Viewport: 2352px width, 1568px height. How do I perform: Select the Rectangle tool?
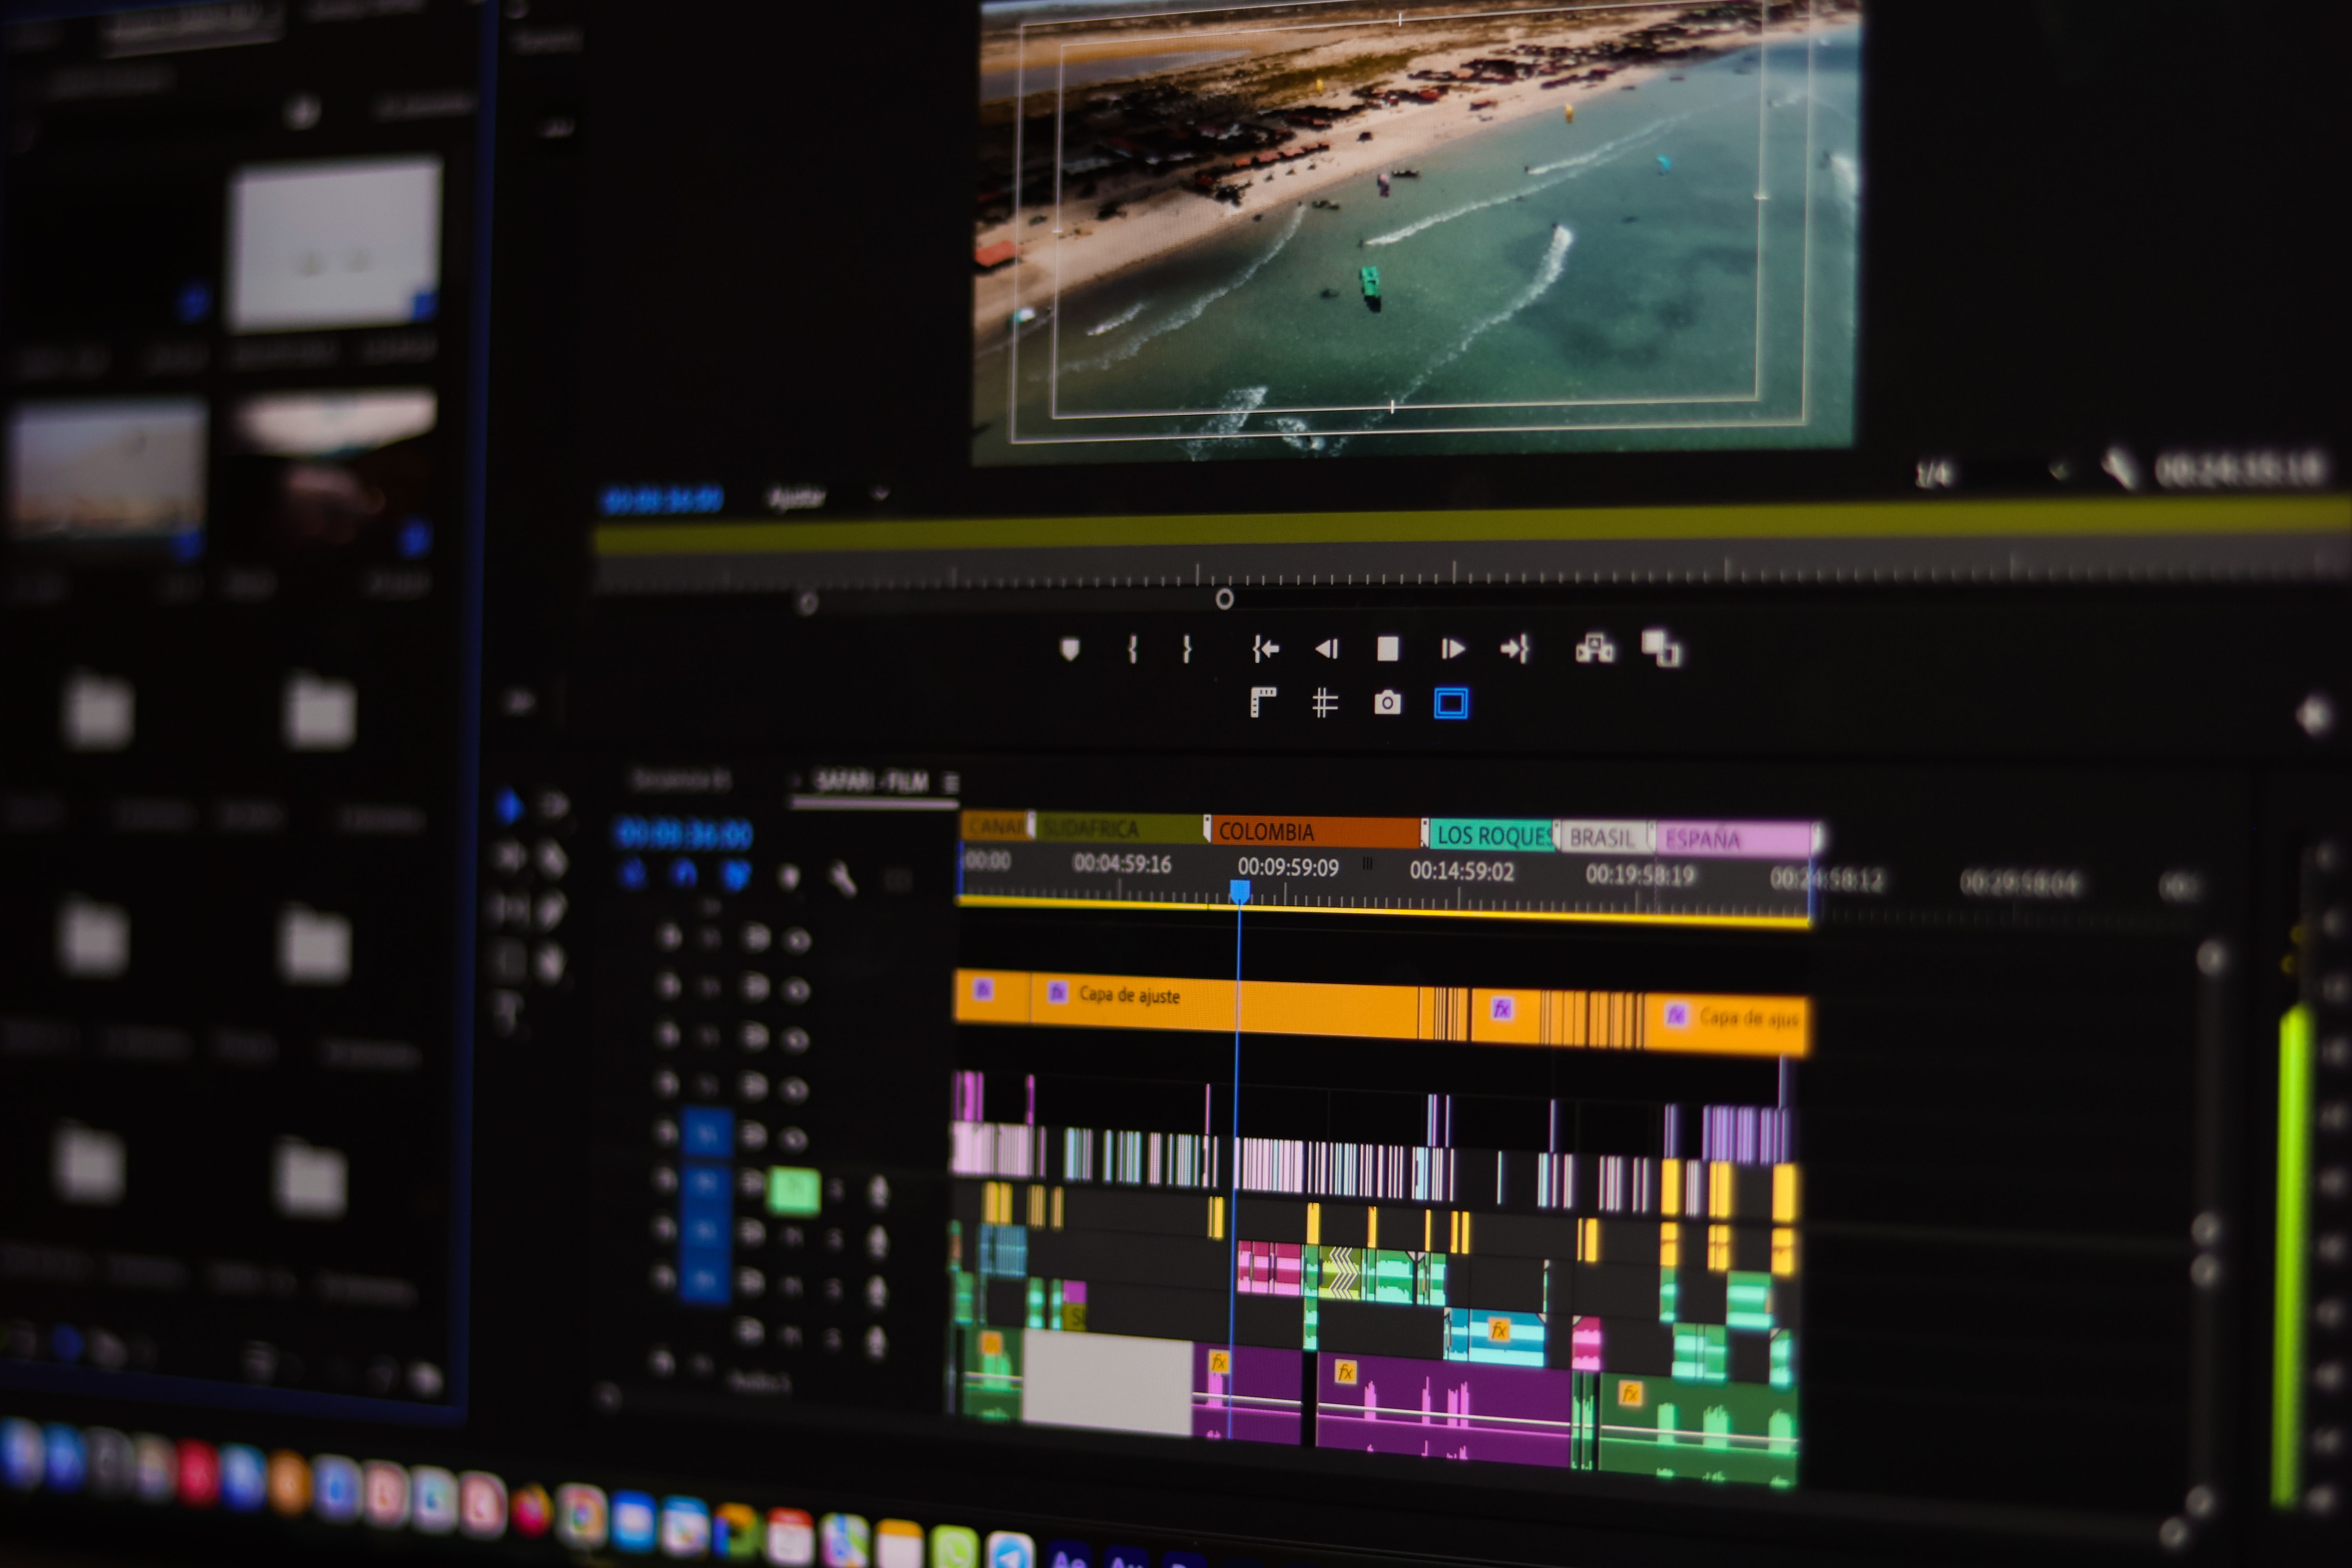click(508, 962)
